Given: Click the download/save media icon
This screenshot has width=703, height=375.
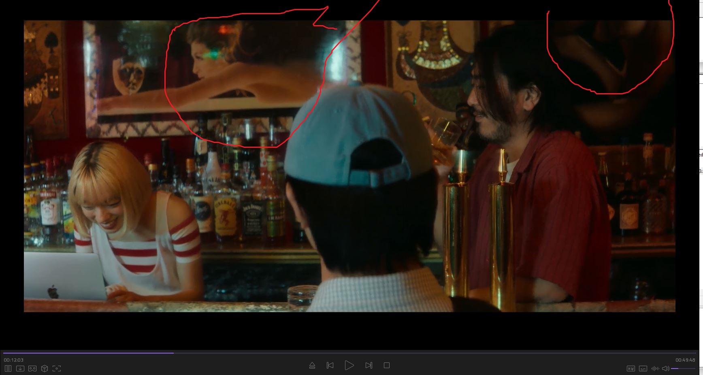Looking at the screenshot, I should (20, 369).
